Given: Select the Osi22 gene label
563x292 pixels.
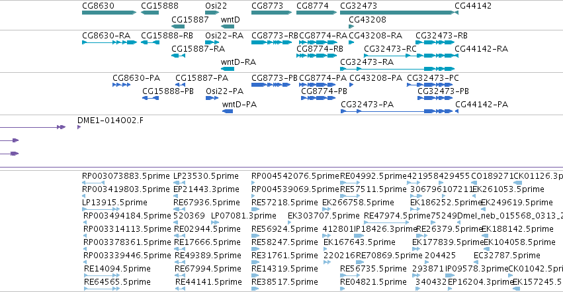Looking at the screenshot, I should 216,6.
